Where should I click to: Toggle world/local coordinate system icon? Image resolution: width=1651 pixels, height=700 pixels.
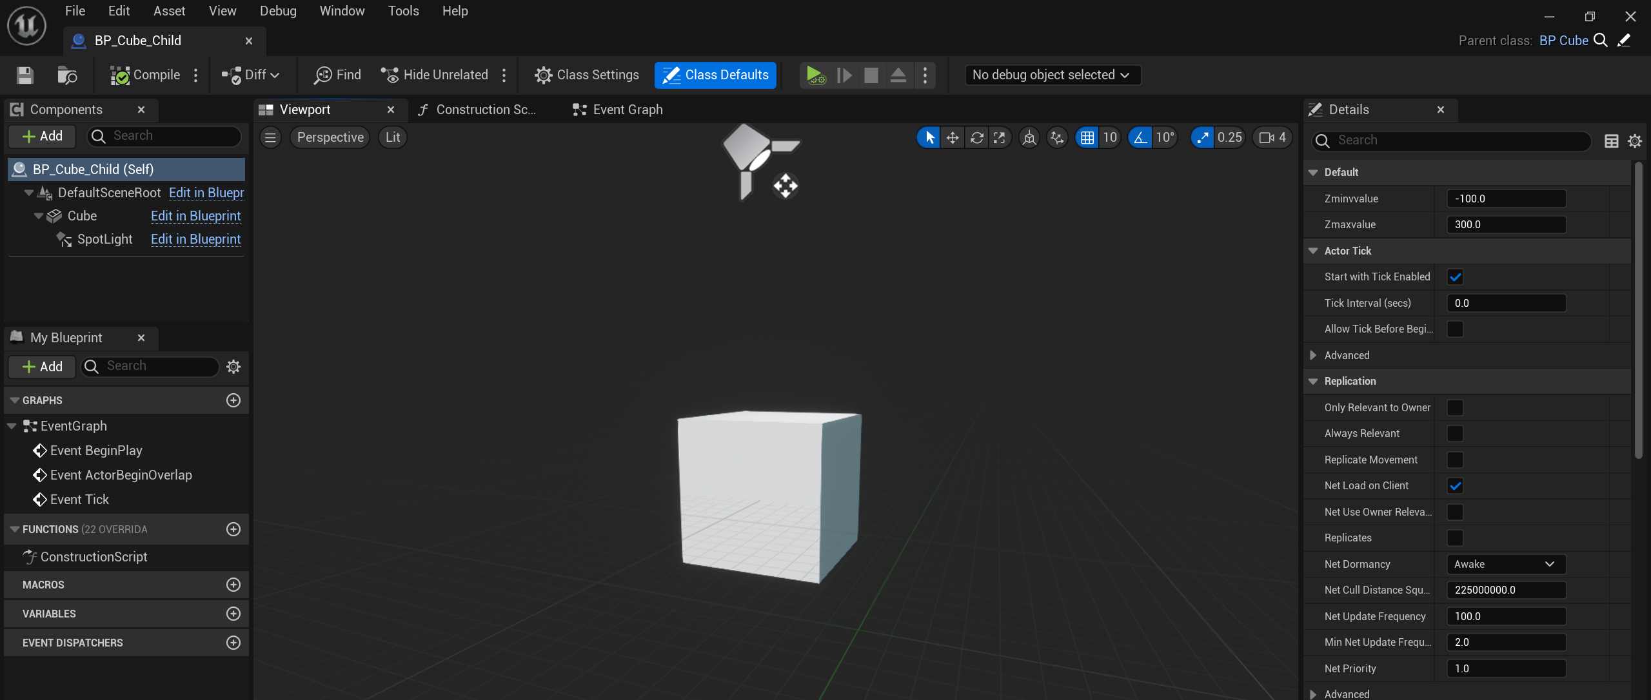click(1029, 137)
